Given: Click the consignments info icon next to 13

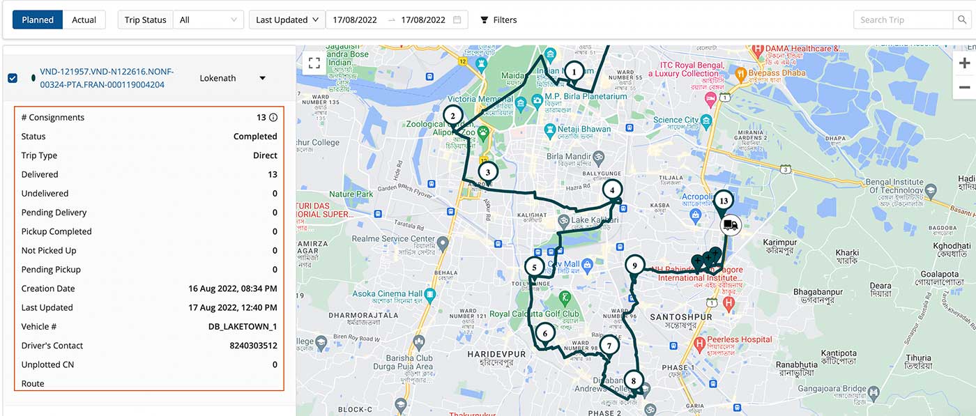Looking at the screenshot, I should tap(273, 118).
